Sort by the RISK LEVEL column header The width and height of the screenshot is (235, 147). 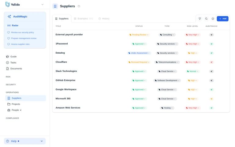tap(192, 26)
